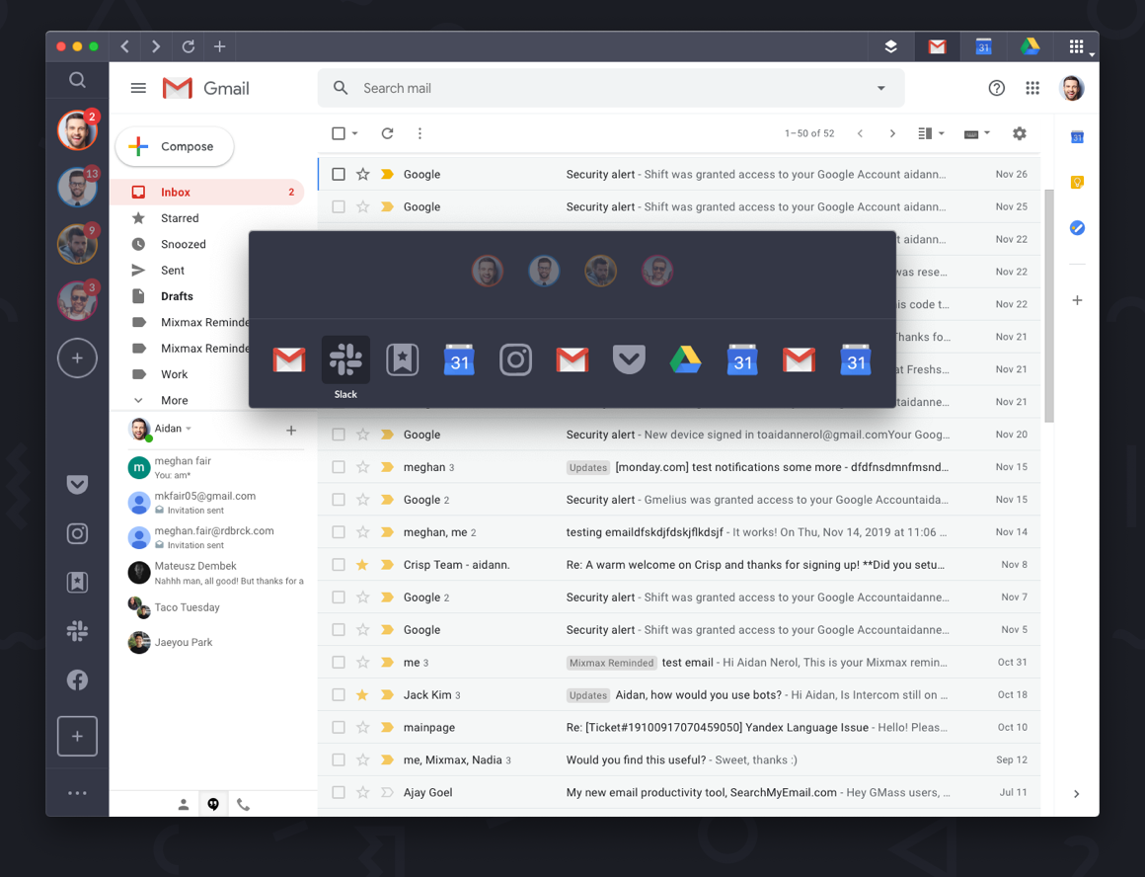Open the top bar apps grid dropdown
This screenshot has width=1145, height=877.
(1080, 47)
